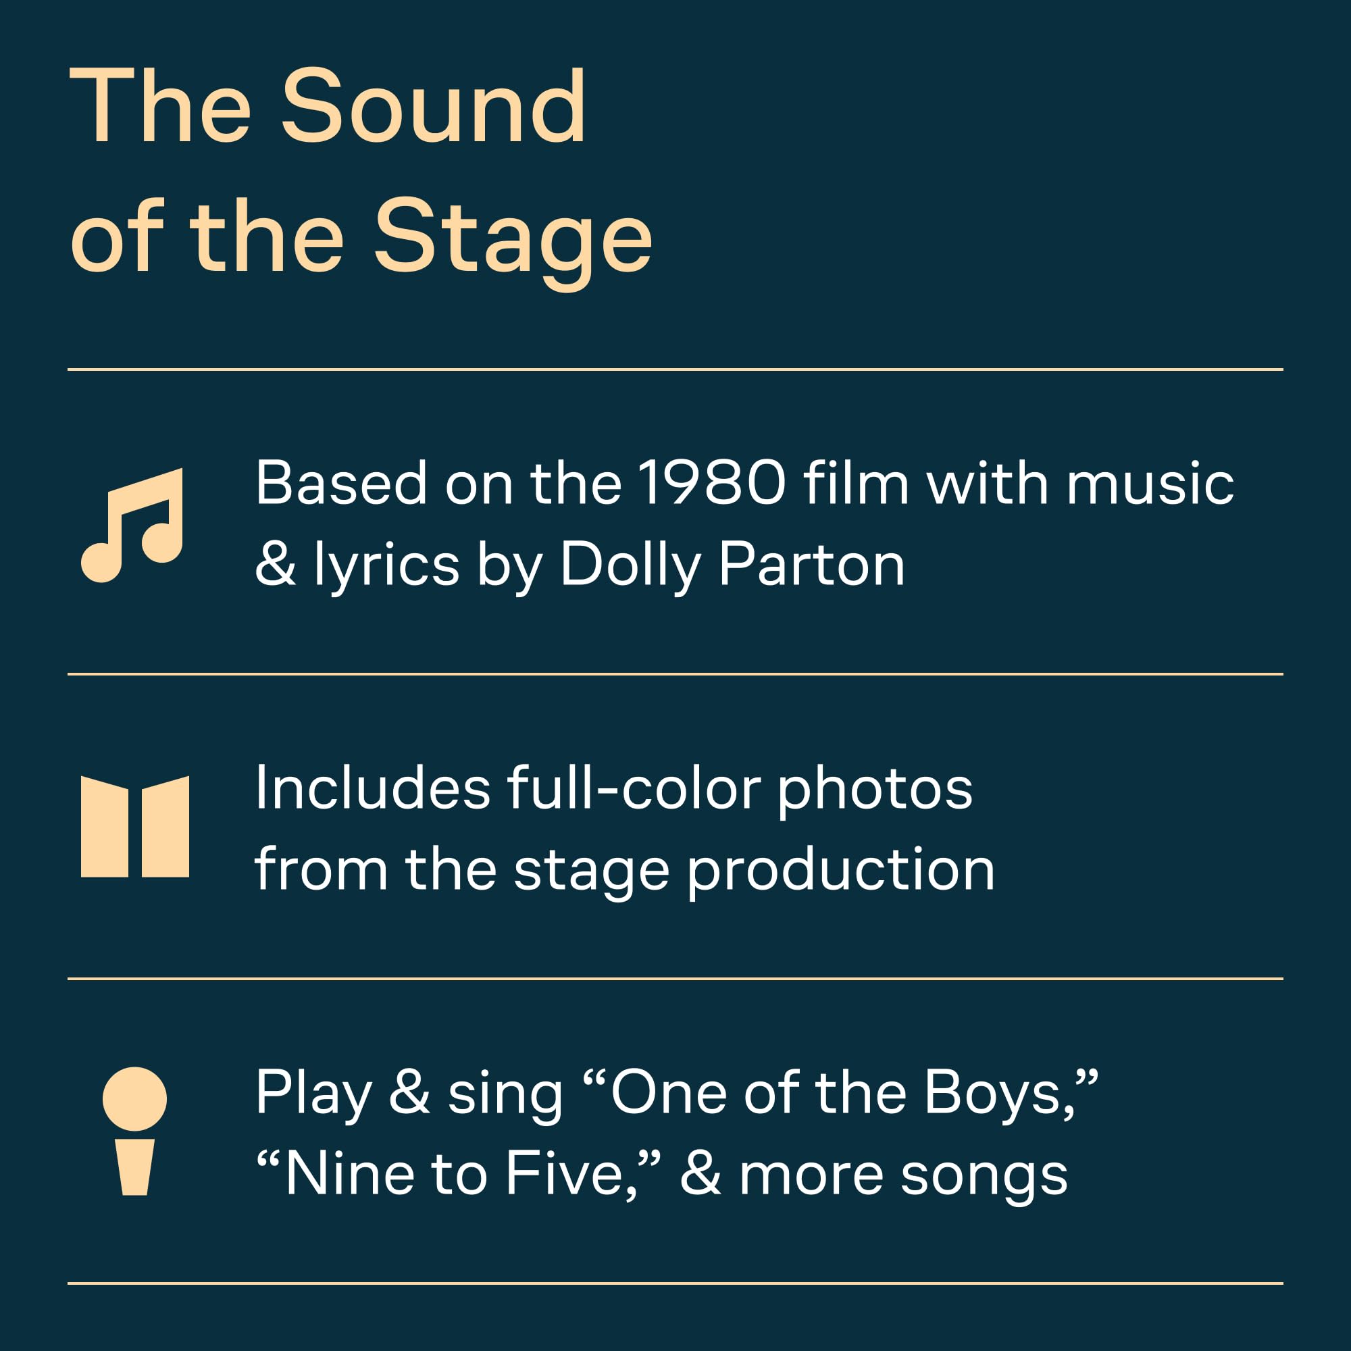The image size is (1351, 1351).
Task: Select the words "film with music"
Action: (x=1018, y=482)
